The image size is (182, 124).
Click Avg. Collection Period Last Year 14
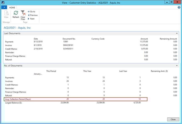[x=140, y=99]
